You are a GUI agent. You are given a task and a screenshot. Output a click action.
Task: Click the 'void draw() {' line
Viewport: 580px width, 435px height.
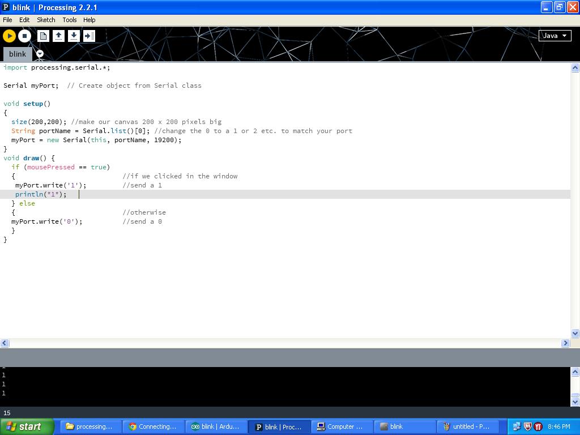coord(29,158)
